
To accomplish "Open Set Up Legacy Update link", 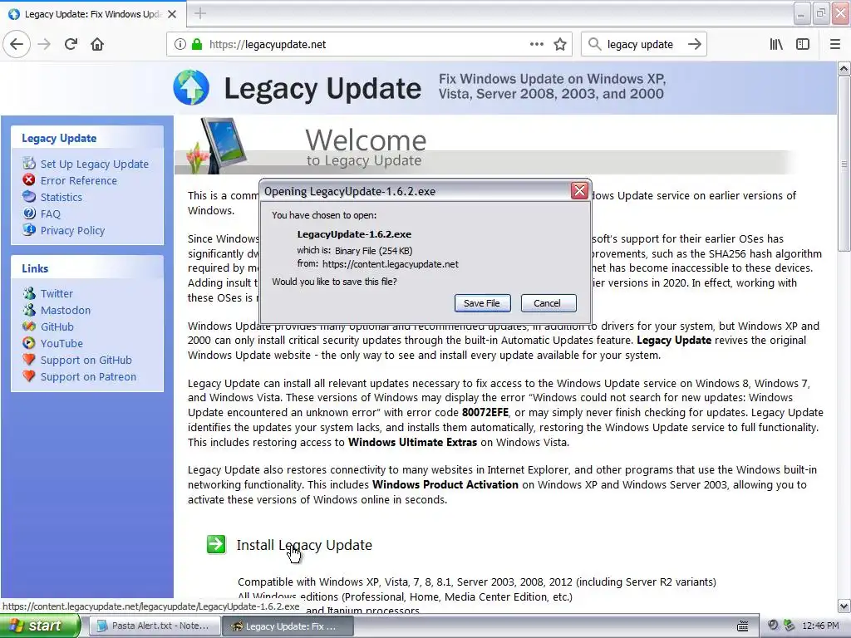I will click(x=95, y=164).
